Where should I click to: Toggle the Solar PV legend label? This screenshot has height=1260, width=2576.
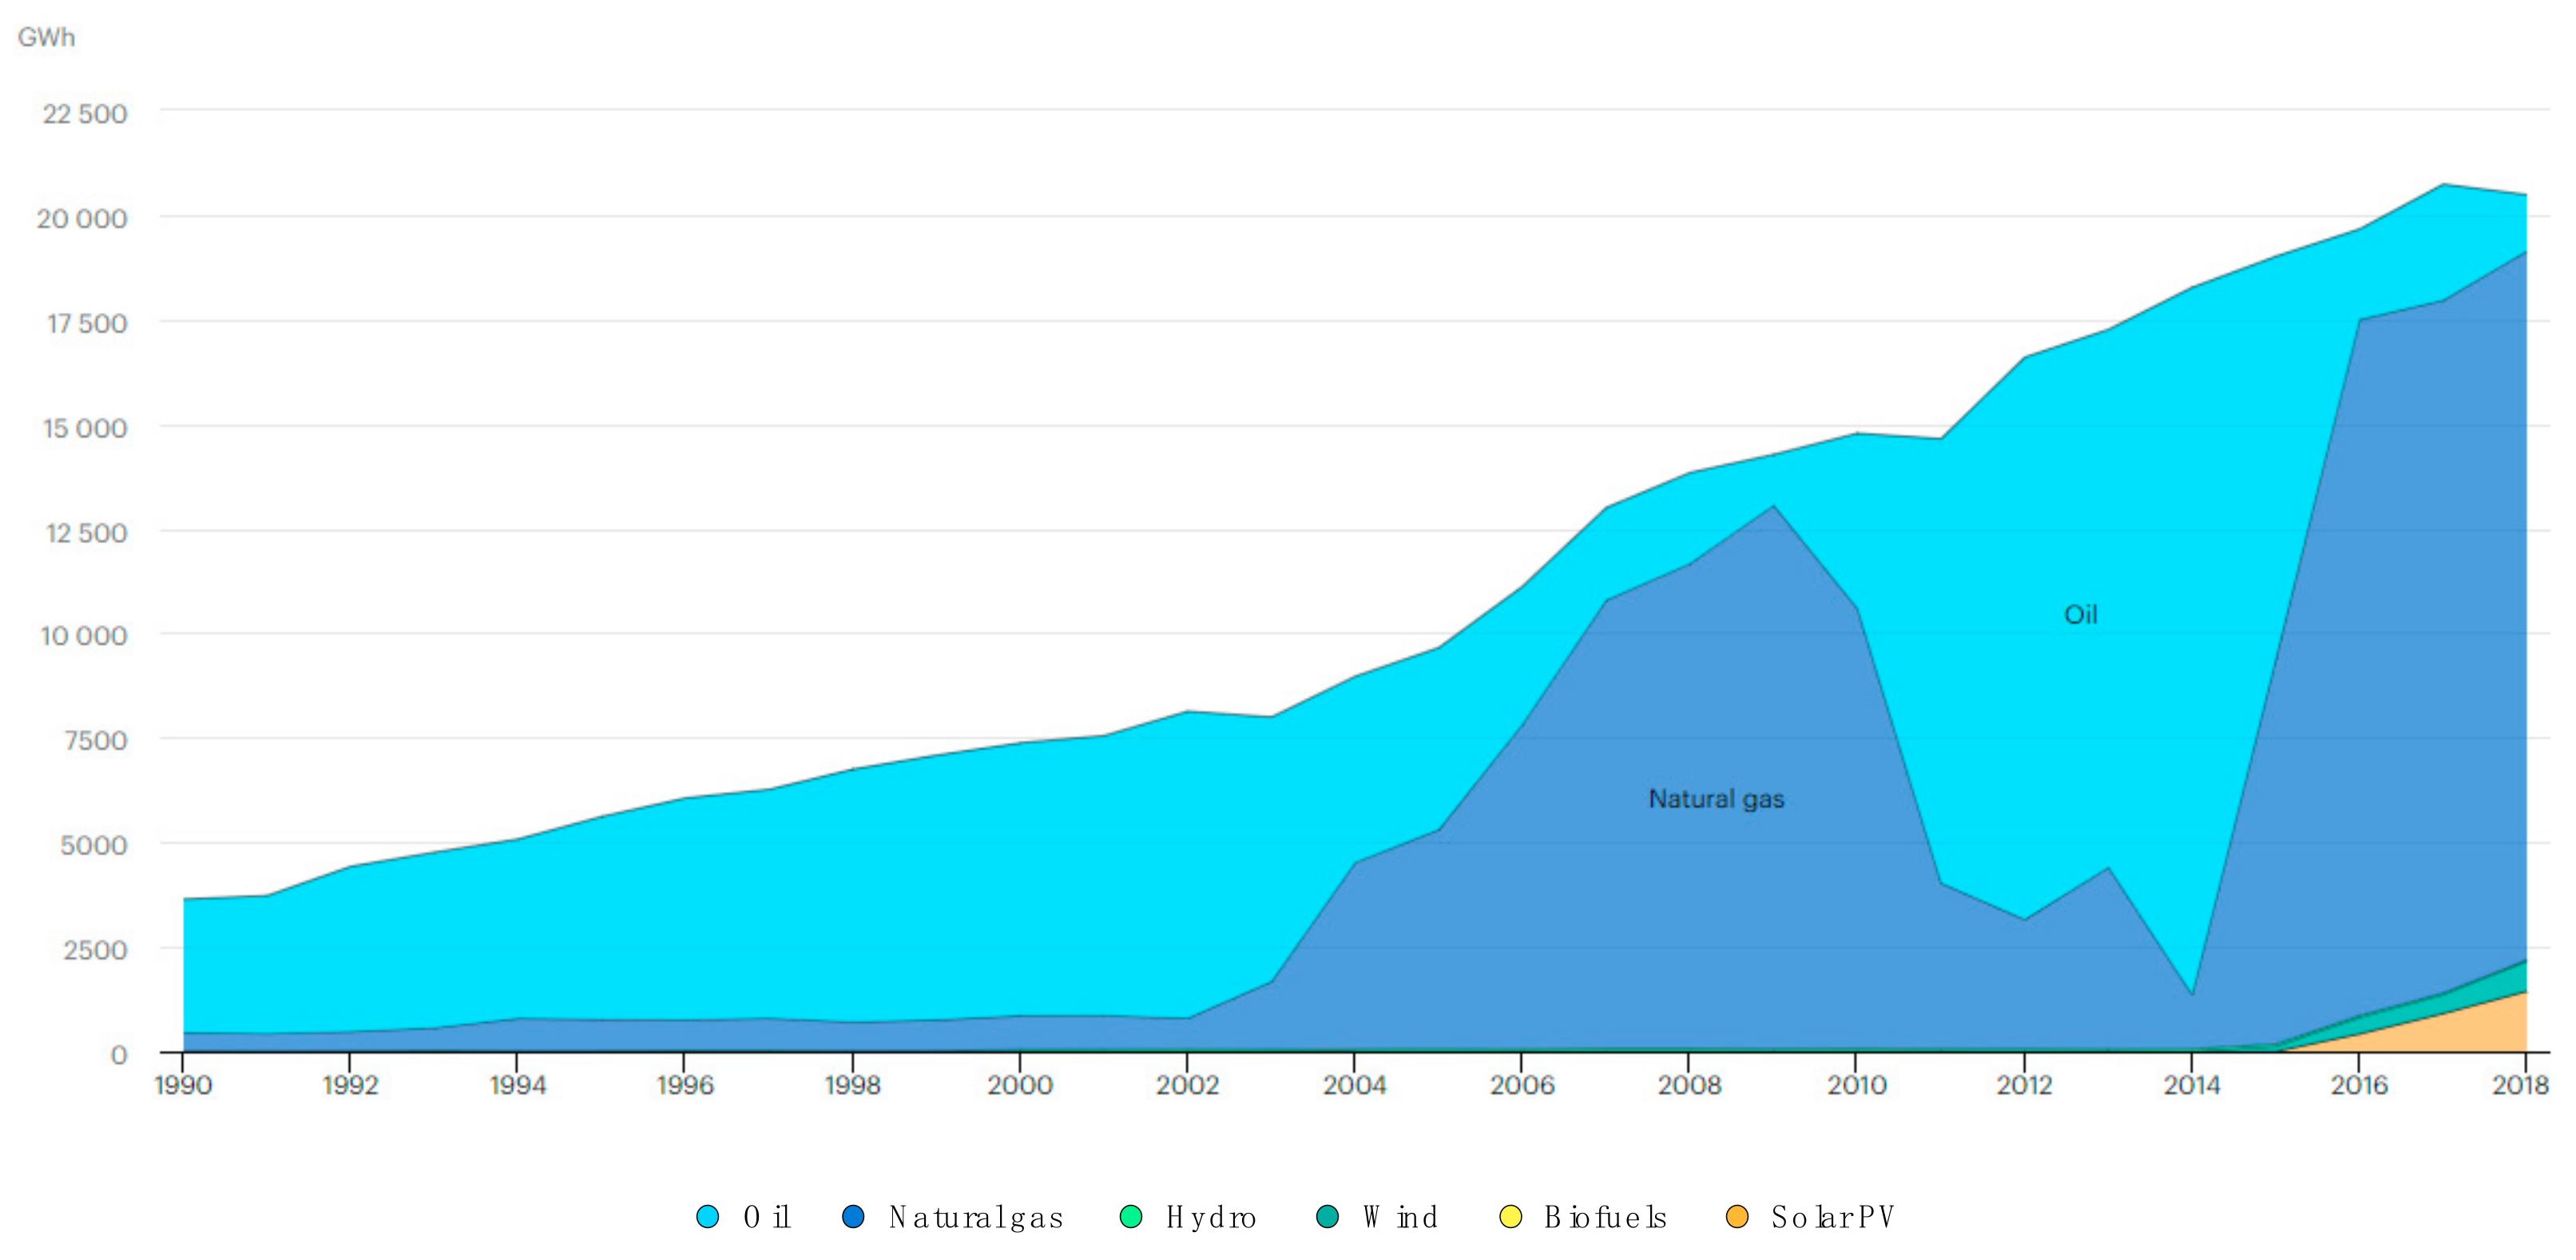[1832, 1217]
